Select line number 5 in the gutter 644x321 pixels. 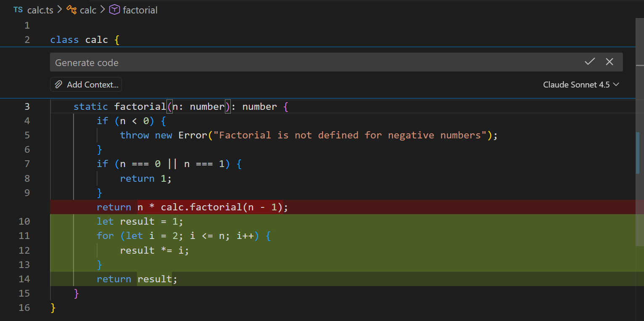(x=27, y=135)
